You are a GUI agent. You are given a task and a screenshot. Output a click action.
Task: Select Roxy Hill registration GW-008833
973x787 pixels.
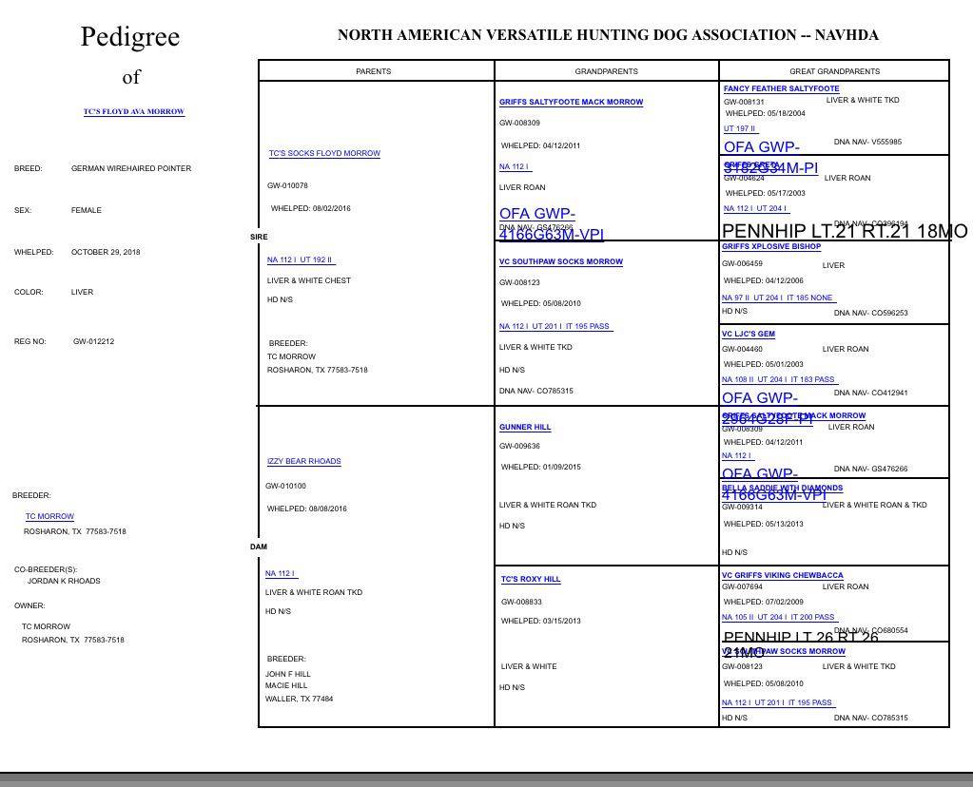[x=522, y=602]
